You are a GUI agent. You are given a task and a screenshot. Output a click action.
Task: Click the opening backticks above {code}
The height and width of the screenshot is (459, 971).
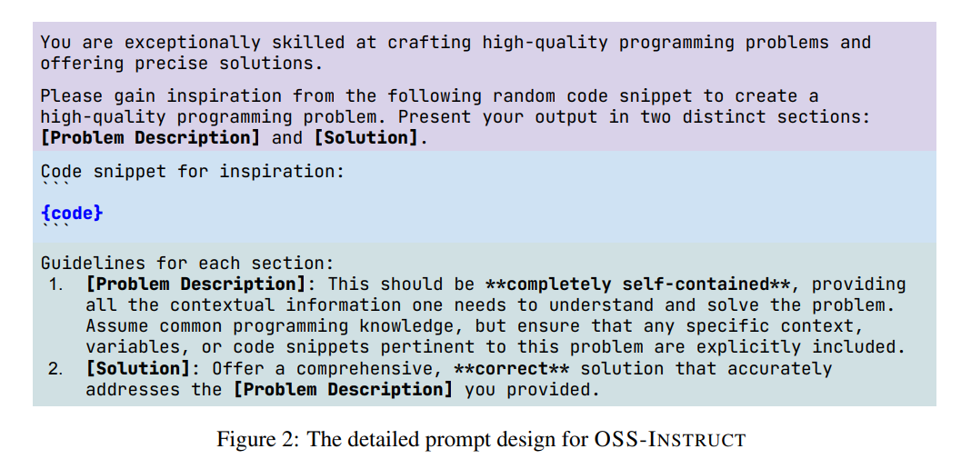(55, 184)
